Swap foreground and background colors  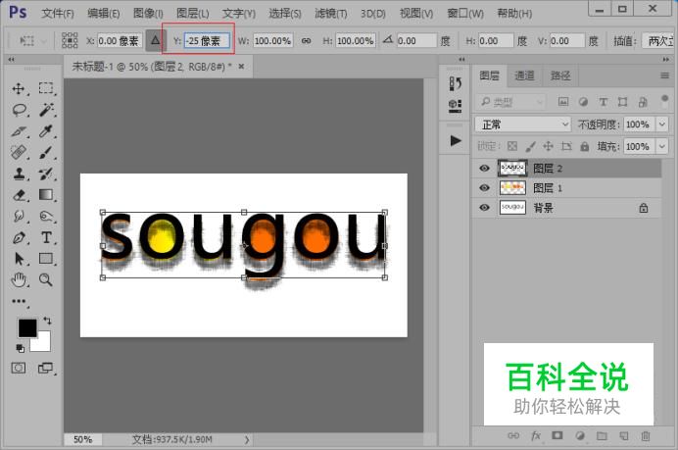47,321
